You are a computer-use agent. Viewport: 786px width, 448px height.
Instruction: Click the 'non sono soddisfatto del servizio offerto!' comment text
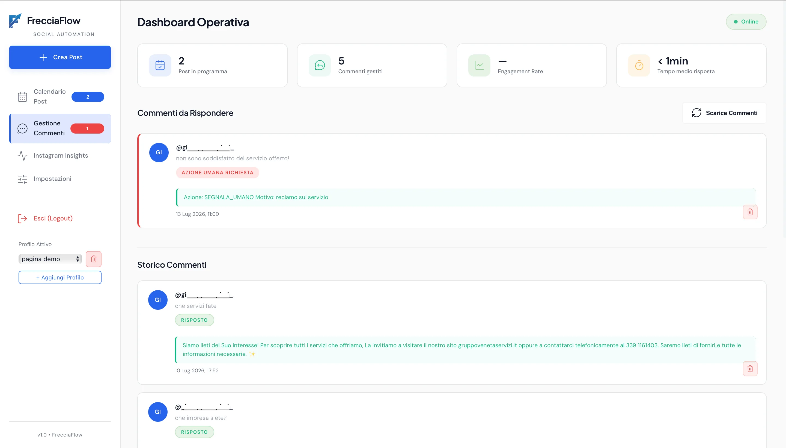point(232,158)
